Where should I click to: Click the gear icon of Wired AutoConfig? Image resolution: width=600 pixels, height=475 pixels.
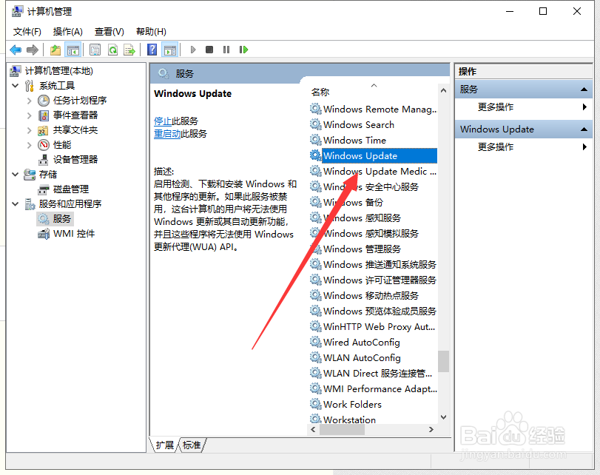tap(315, 342)
